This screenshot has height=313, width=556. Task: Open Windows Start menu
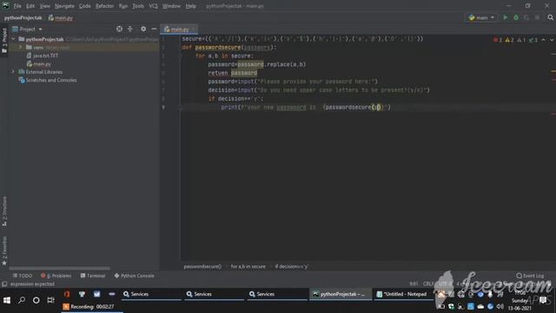click(x=7, y=300)
